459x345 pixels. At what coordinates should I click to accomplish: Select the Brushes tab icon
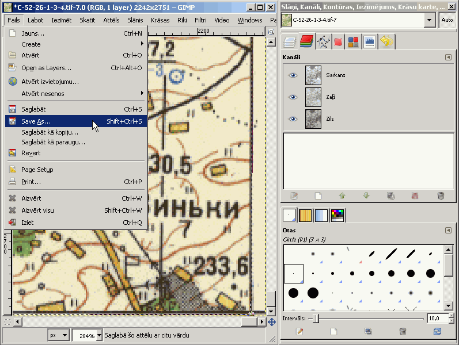[289, 215]
